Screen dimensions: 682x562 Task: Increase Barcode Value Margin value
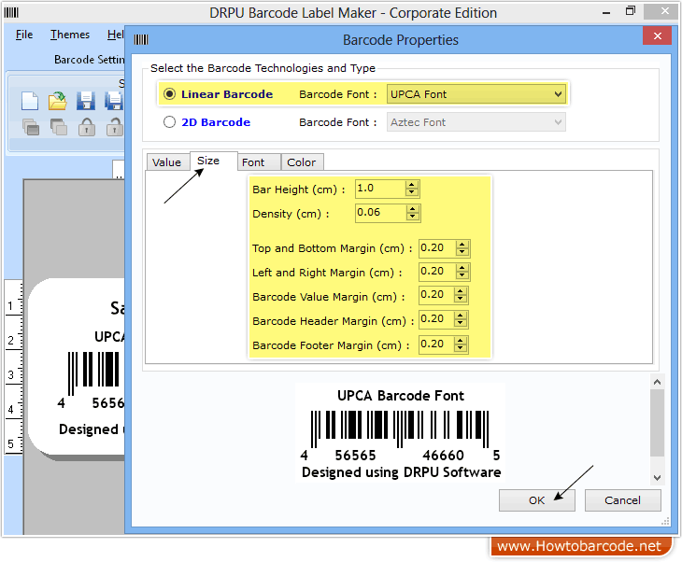click(461, 291)
